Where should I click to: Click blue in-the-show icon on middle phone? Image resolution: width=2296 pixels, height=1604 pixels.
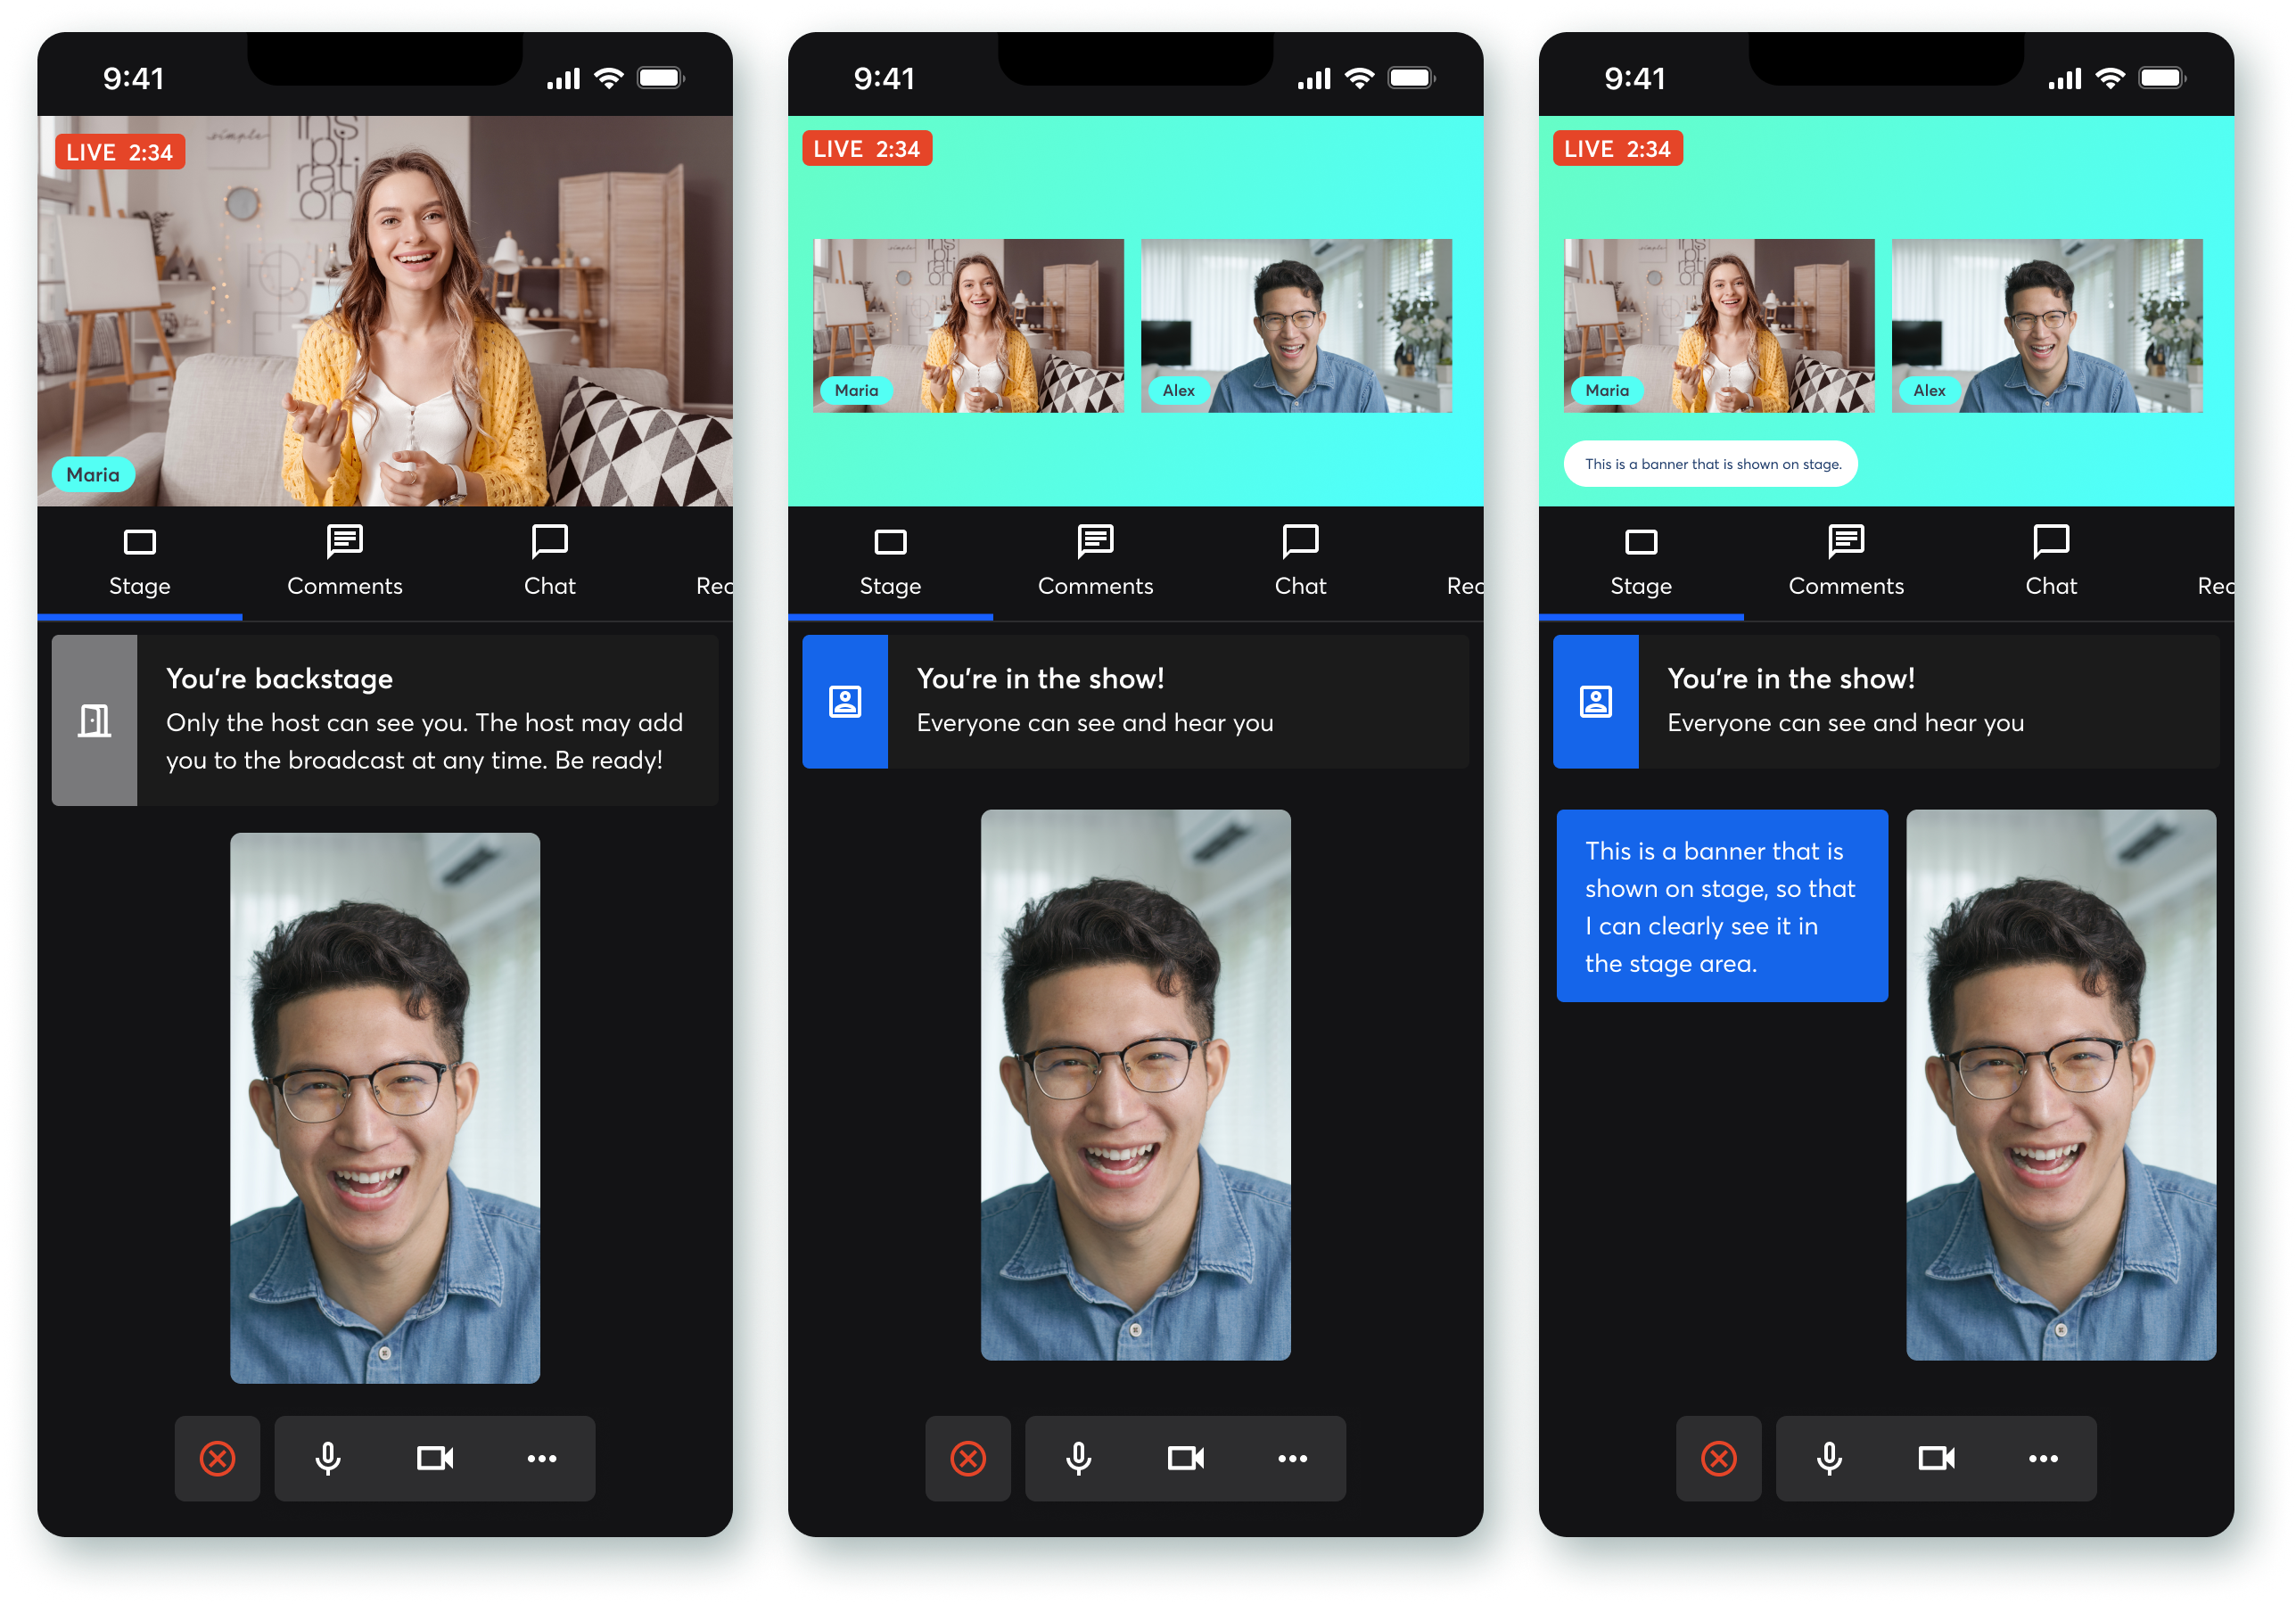point(845,701)
